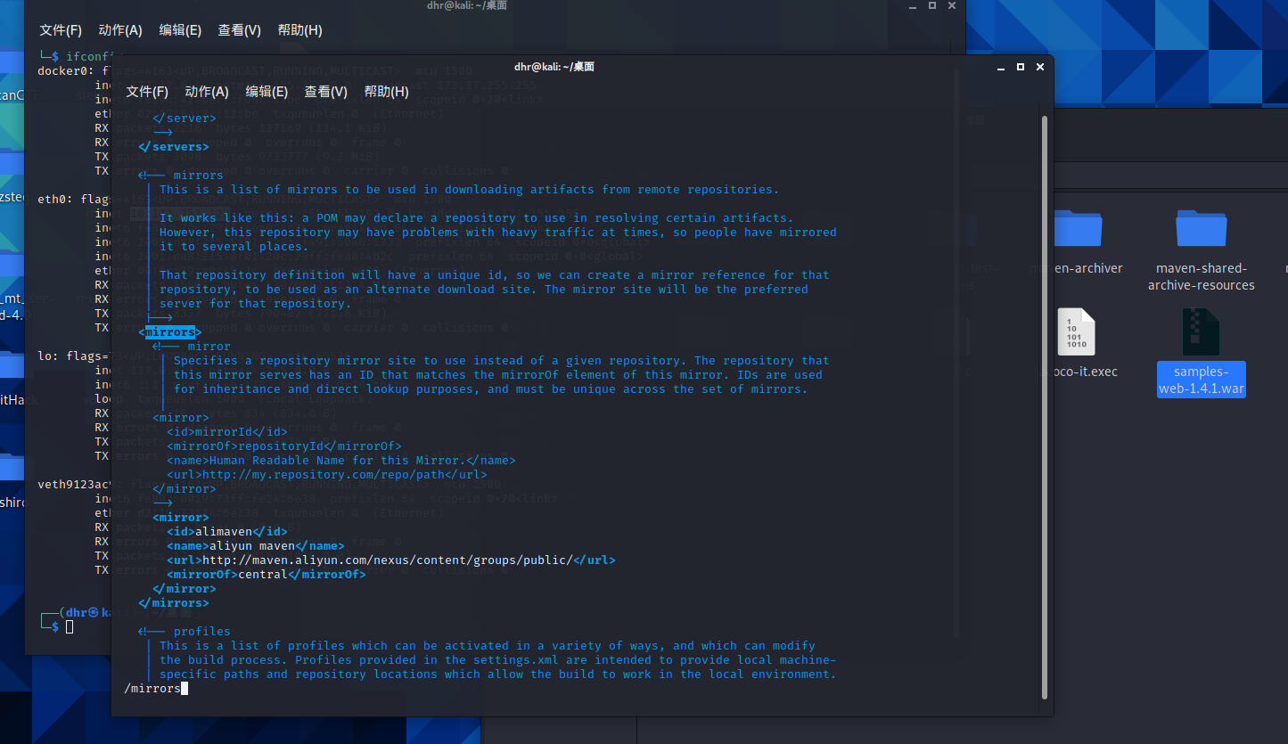This screenshot has height=744, width=1288.
Task: Maximize the back terminal window
Action: [932, 5]
